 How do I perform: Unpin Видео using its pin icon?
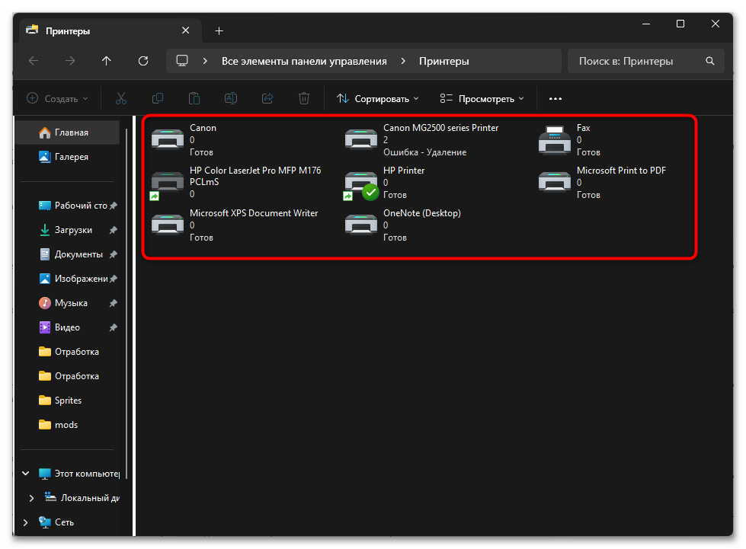pos(114,327)
